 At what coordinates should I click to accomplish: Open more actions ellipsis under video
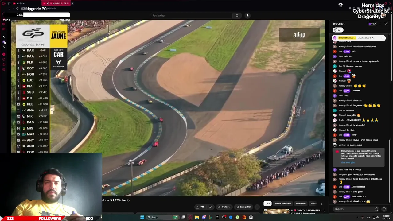pos(257,207)
